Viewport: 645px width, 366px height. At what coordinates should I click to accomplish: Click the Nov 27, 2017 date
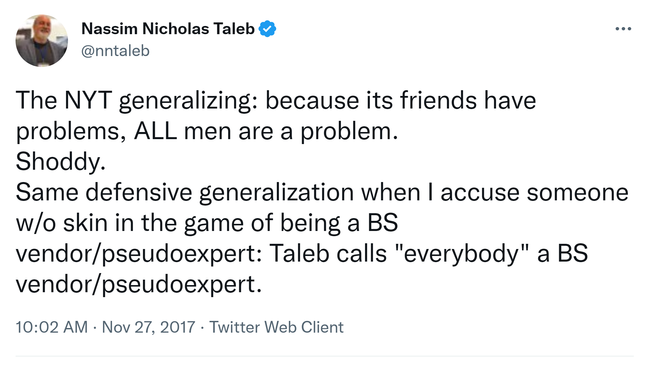point(149,327)
